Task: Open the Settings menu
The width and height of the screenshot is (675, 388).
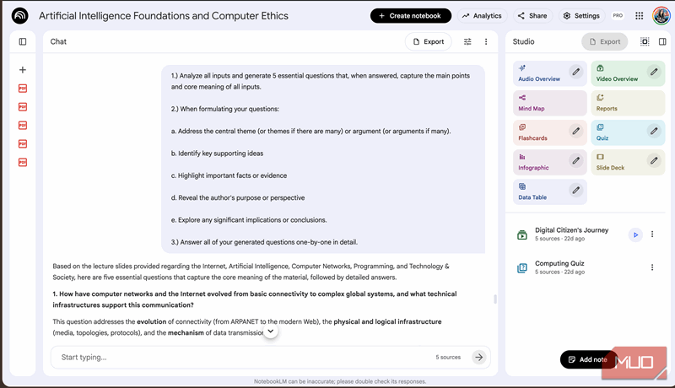Action: coord(581,16)
